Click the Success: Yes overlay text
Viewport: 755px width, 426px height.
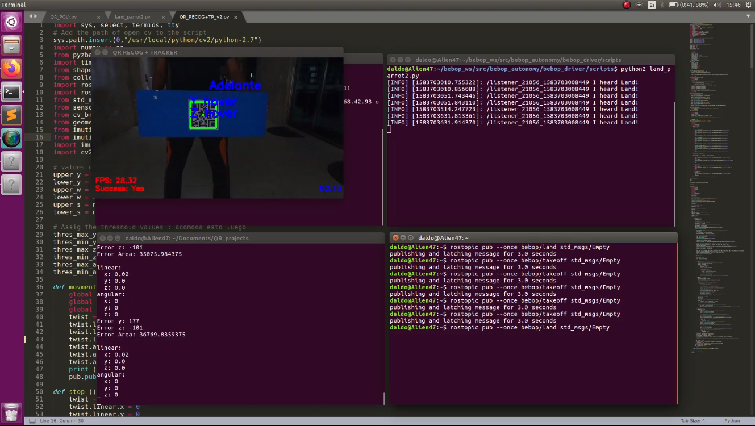coord(120,189)
